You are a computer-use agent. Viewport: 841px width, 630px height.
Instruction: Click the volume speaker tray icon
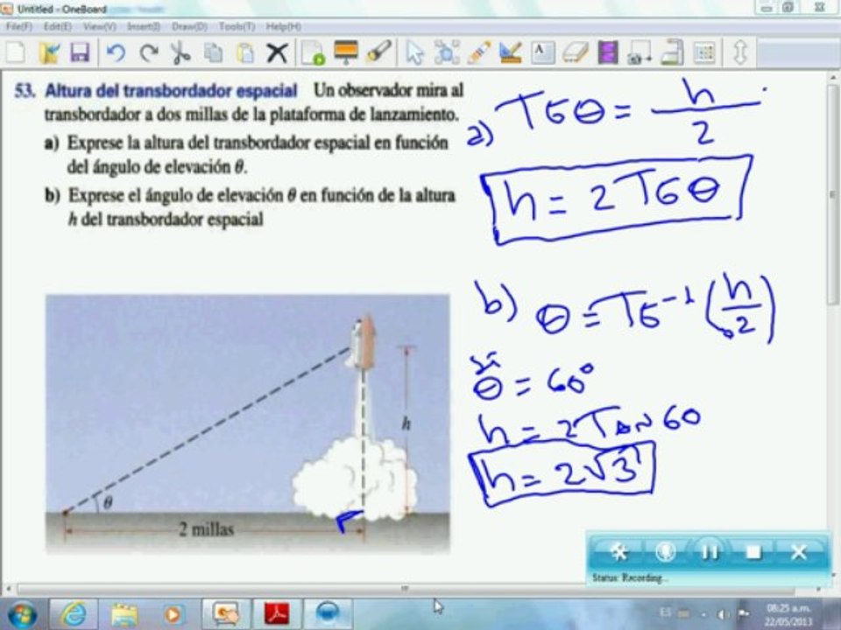coord(723,614)
